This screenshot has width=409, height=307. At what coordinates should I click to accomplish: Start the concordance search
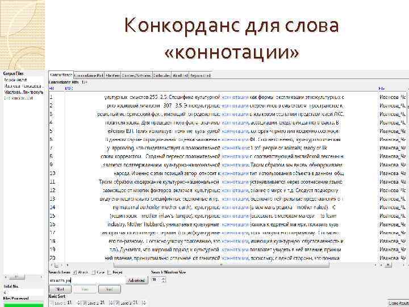[x=60, y=289]
